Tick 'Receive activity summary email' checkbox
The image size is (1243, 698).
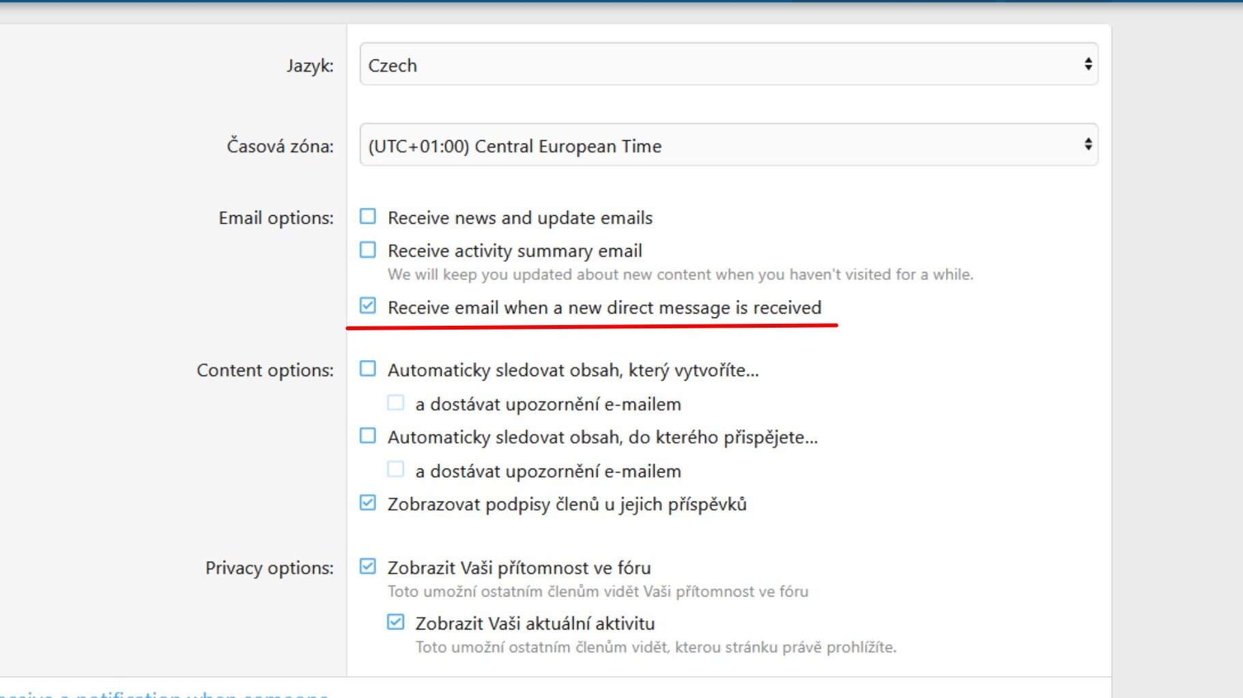pyautogui.click(x=368, y=250)
